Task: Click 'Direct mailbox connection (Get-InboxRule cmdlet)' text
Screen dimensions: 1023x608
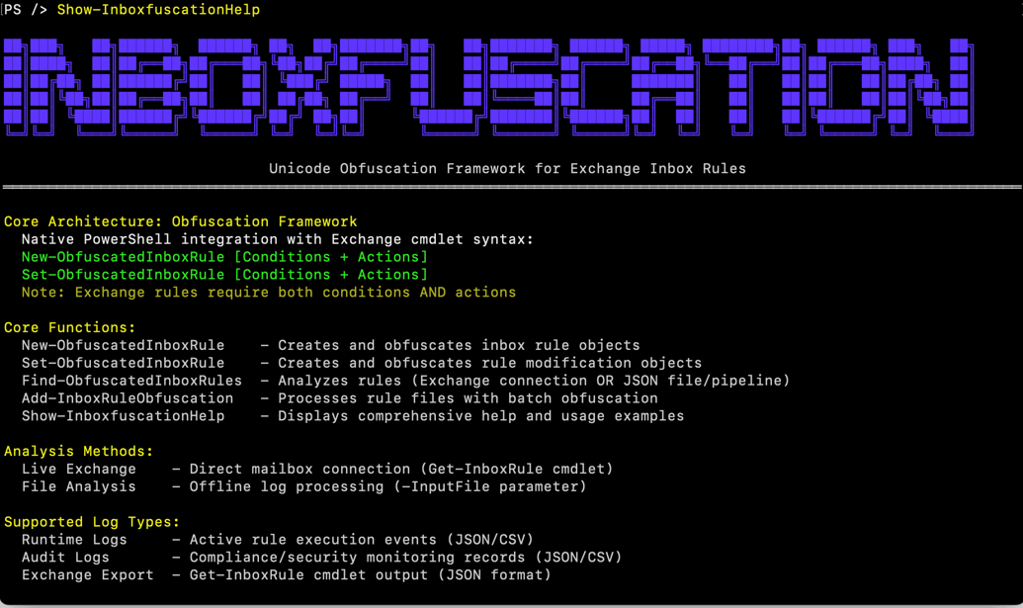Action: [x=401, y=469]
